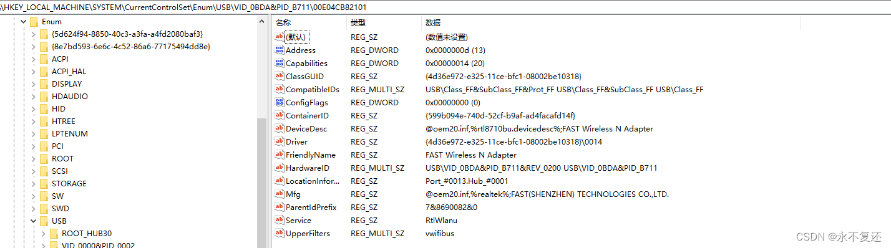Click the icon beside LocationInfor... value
The image size is (891, 248).
point(280,181)
